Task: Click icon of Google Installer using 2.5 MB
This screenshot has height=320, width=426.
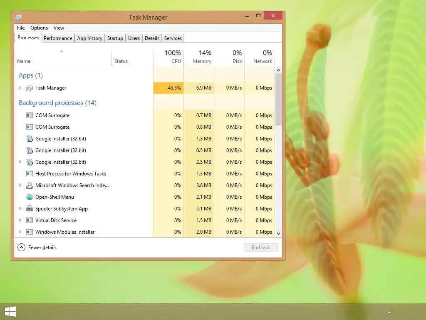Action: pyautogui.click(x=30, y=162)
